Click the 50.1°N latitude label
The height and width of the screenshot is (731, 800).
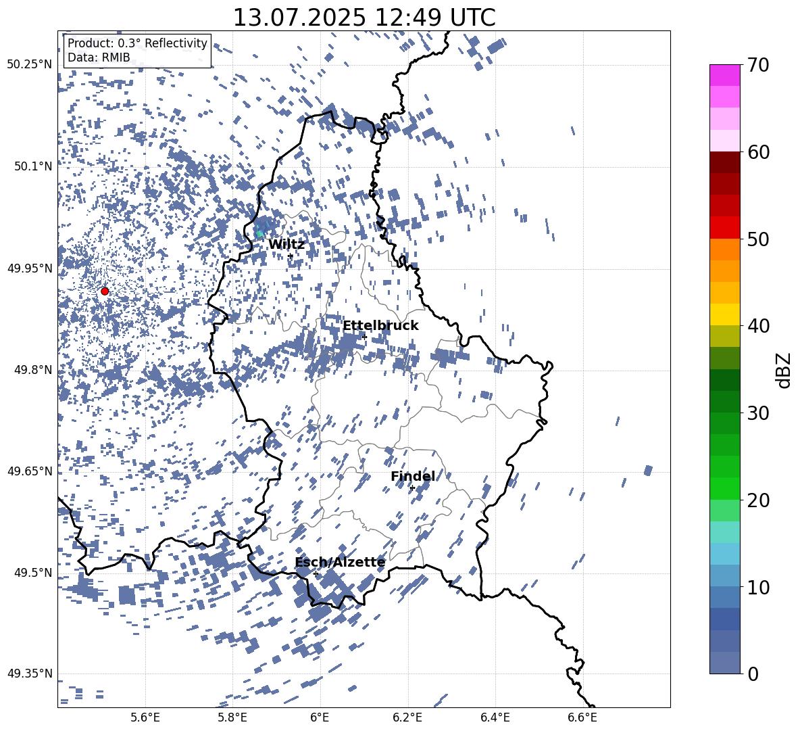[x=33, y=166]
